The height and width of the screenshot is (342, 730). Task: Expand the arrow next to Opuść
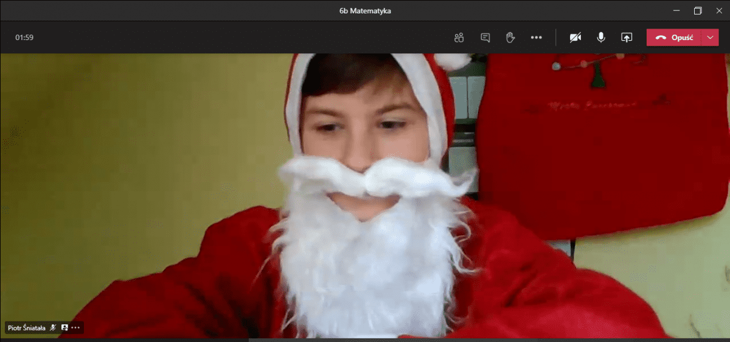[x=711, y=38]
